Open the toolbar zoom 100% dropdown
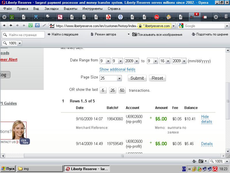Viewport: 230px width, 173px height. click(20, 43)
